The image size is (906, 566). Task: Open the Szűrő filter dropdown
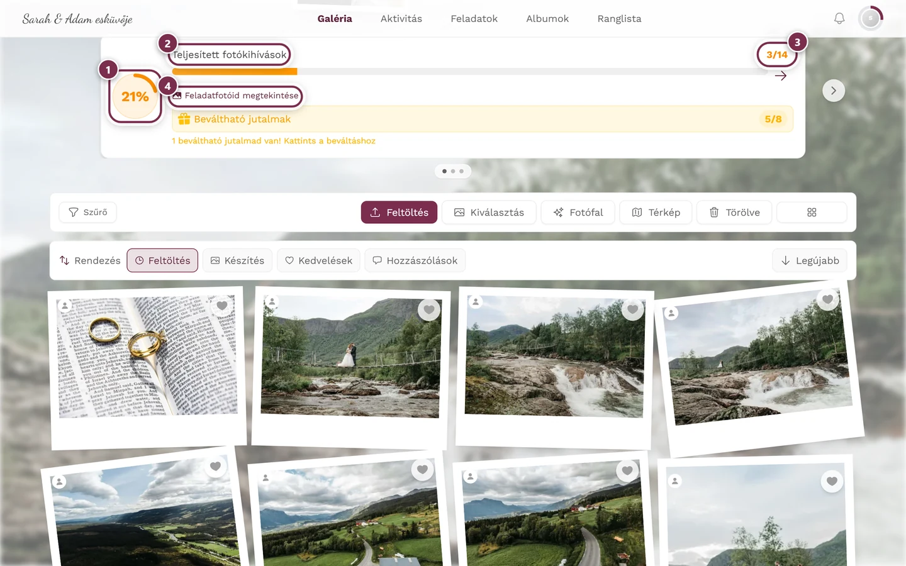tap(87, 213)
